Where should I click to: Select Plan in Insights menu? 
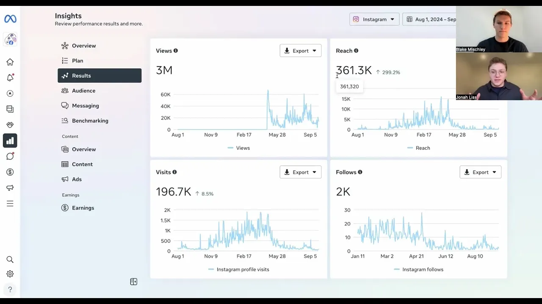click(x=100, y=61)
